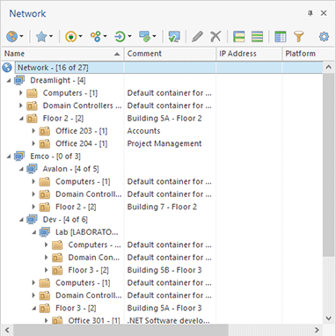336x336 pixels.
Task: Collapse the Dev node
Action: pos(21,220)
